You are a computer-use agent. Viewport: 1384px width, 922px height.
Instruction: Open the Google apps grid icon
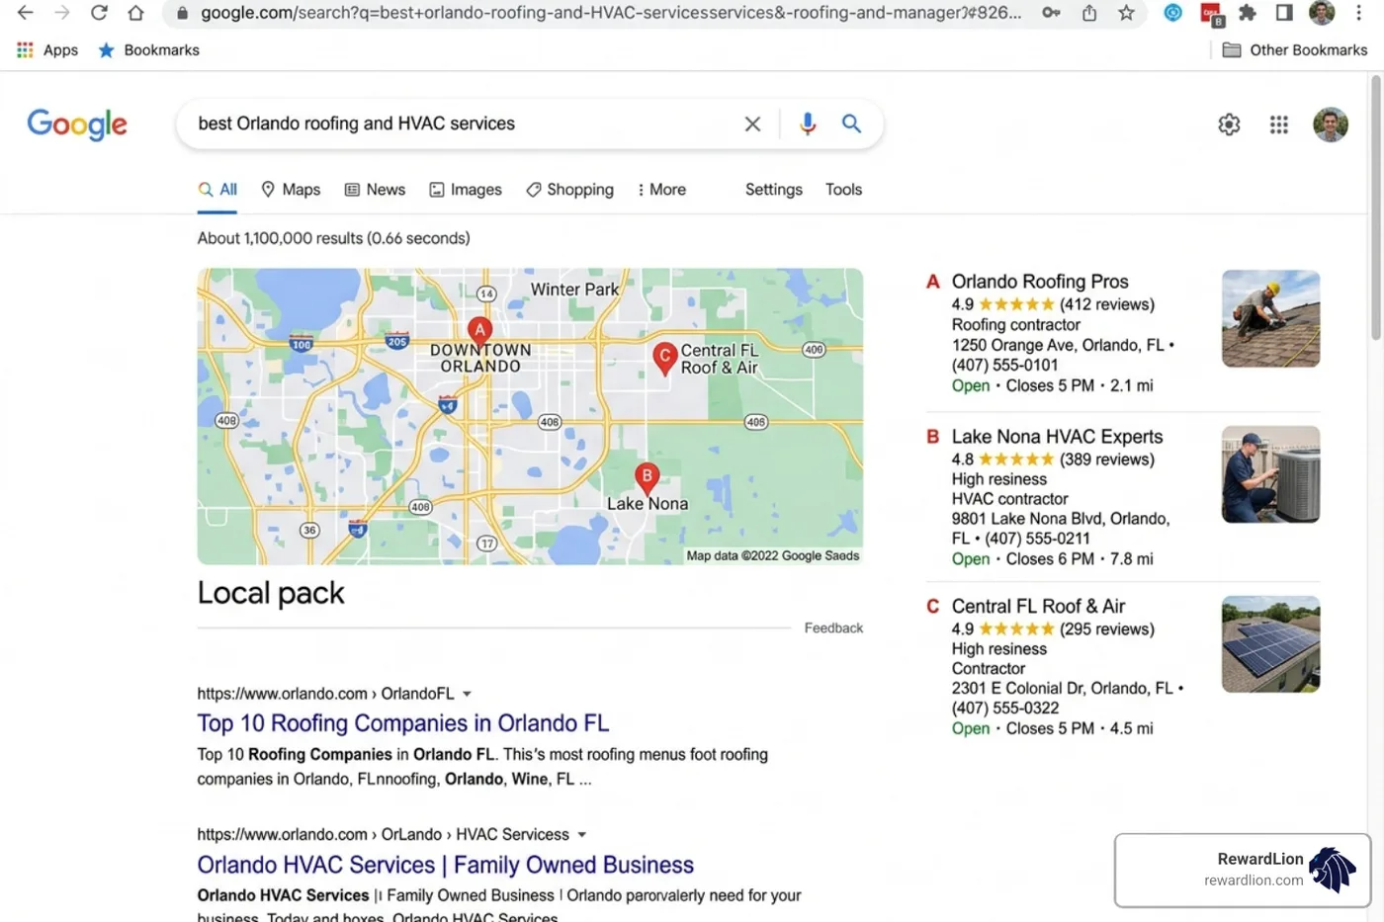click(x=1279, y=125)
